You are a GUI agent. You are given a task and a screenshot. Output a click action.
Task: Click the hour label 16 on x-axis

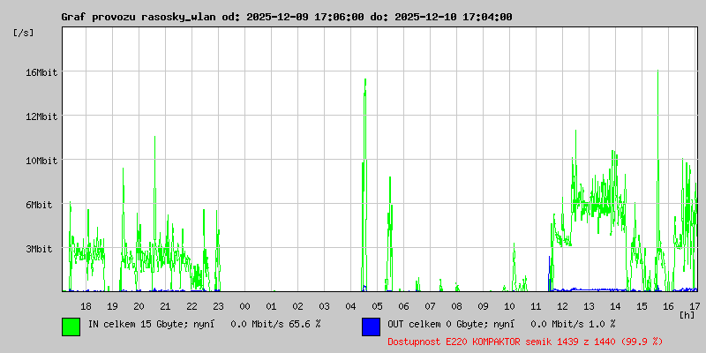669,306
